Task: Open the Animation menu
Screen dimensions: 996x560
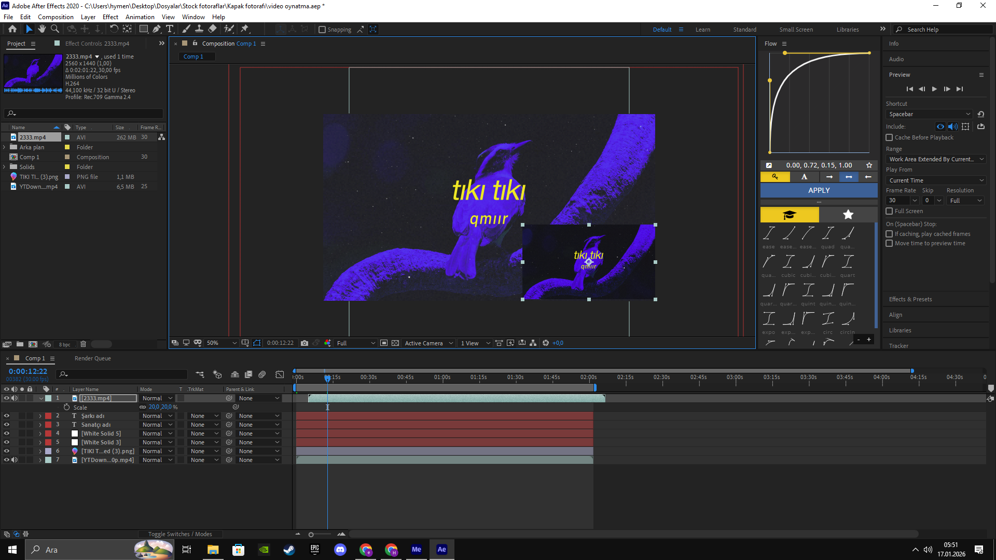Action: coord(140,17)
